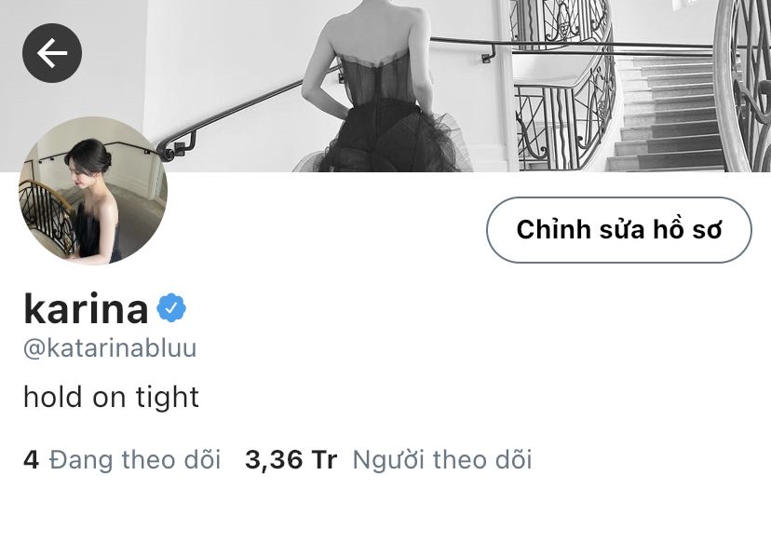Click the blue verified badge next to karina
The image size is (771, 543).
[x=171, y=308]
